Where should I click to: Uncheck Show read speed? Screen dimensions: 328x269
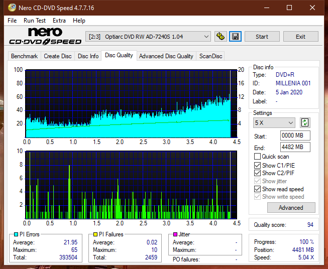(x=257, y=189)
